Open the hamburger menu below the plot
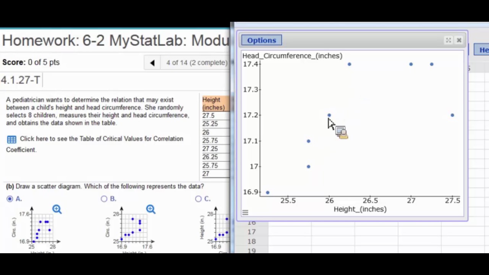This screenshot has width=489, height=275. pos(245,212)
